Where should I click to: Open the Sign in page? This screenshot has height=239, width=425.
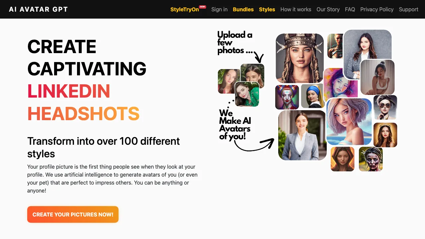point(219,9)
